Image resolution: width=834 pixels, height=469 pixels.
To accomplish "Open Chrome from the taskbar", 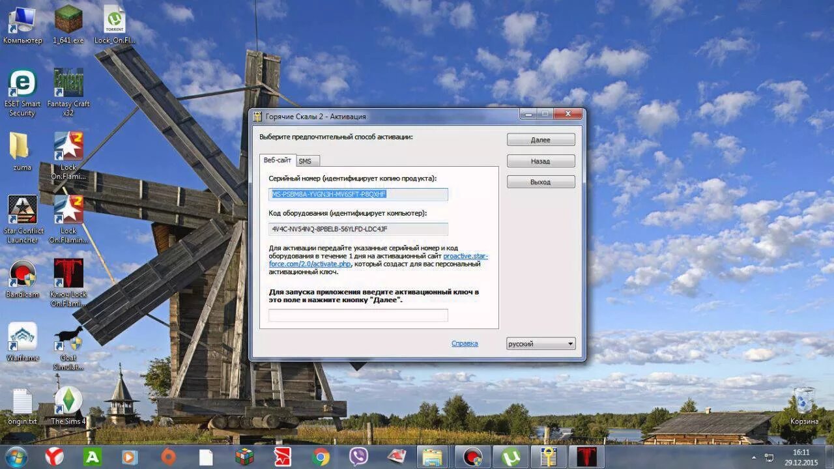I will point(321,457).
